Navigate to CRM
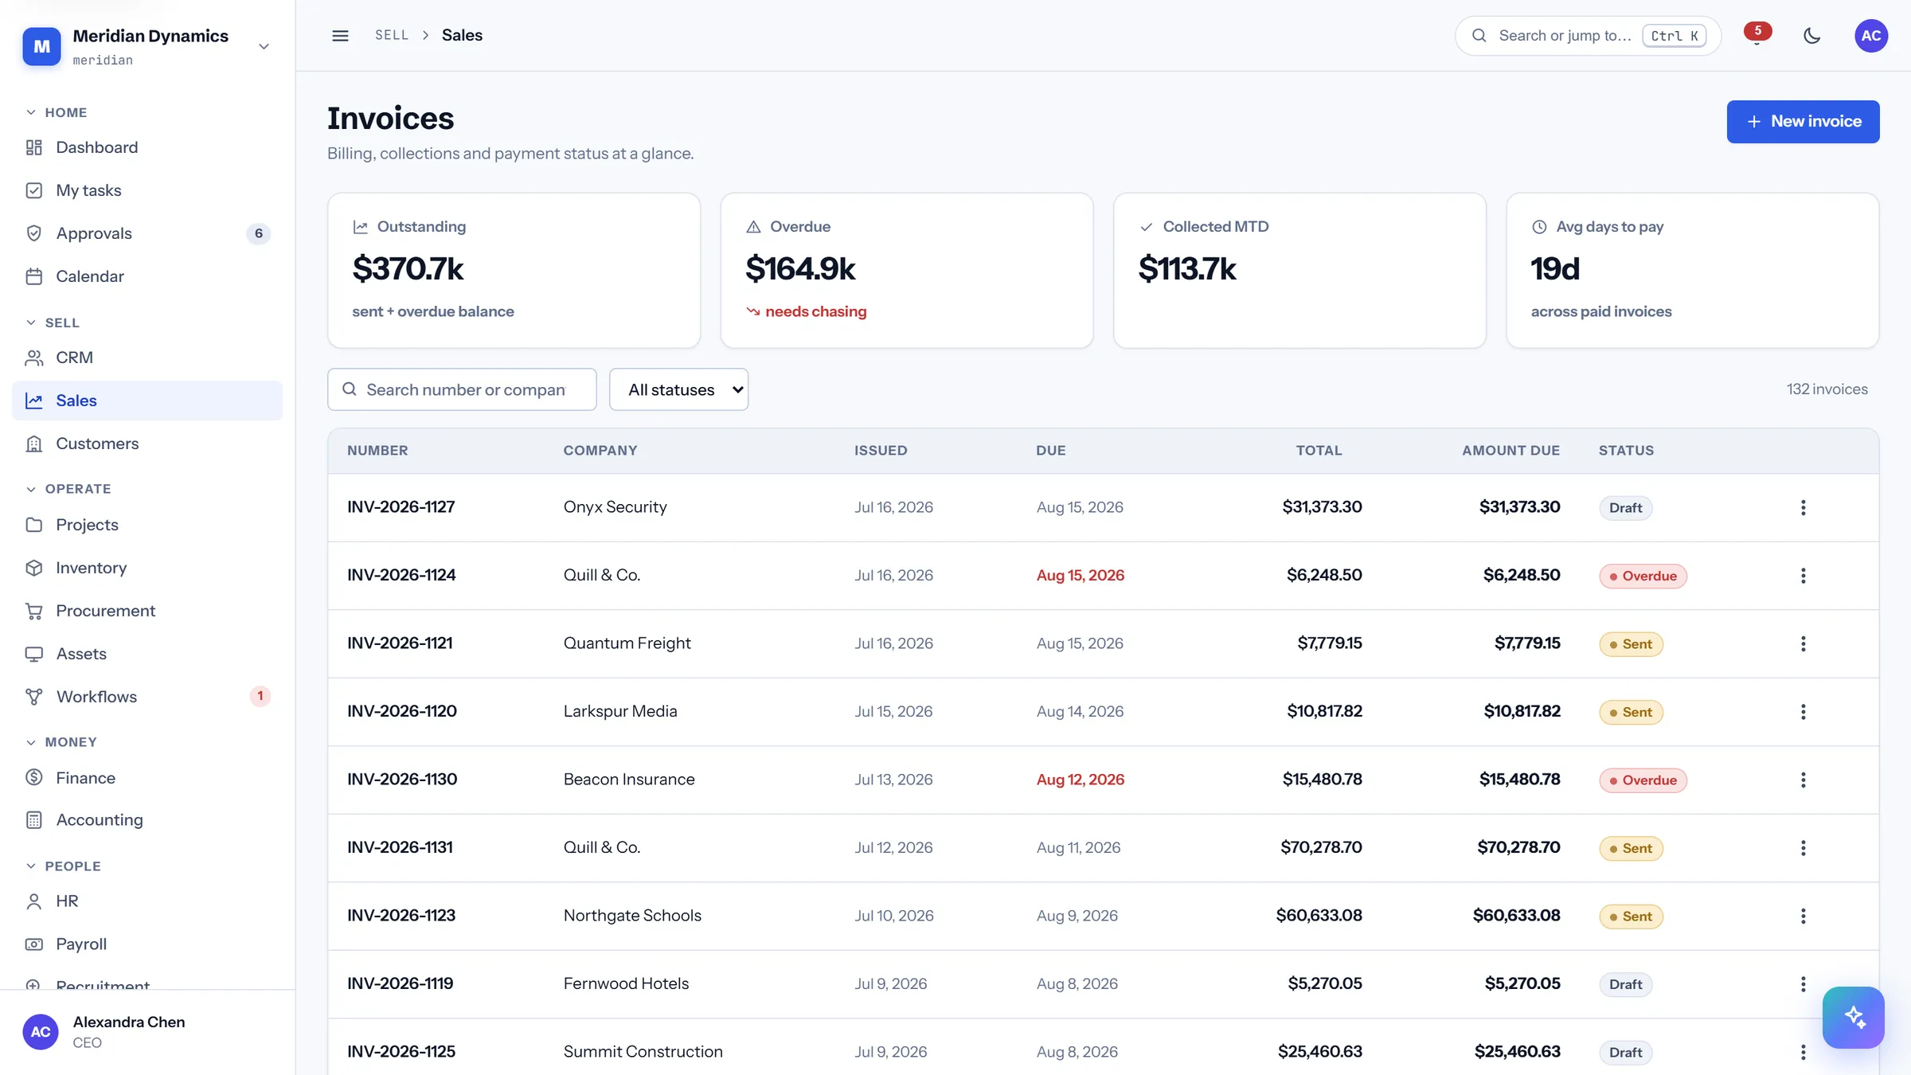 [x=147, y=358]
